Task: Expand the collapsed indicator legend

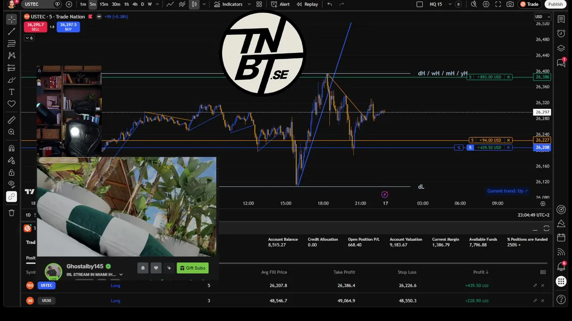Action: pyautogui.click(x=29, y=38)
